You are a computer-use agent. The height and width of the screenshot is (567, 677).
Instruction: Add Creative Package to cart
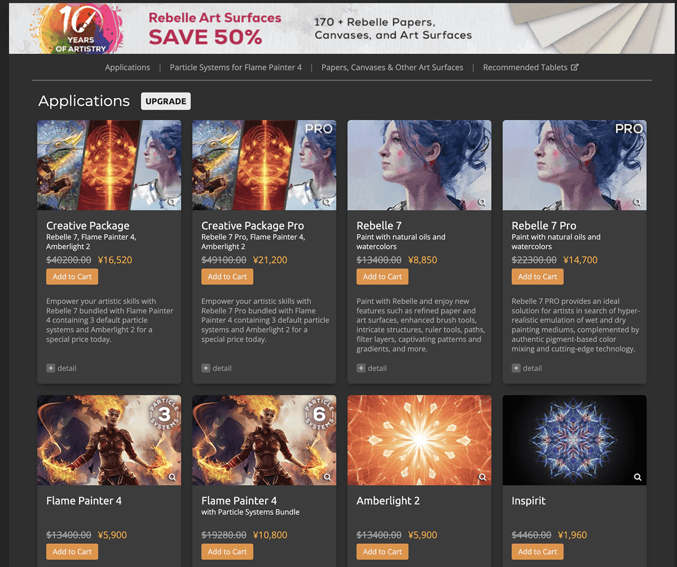72,277
